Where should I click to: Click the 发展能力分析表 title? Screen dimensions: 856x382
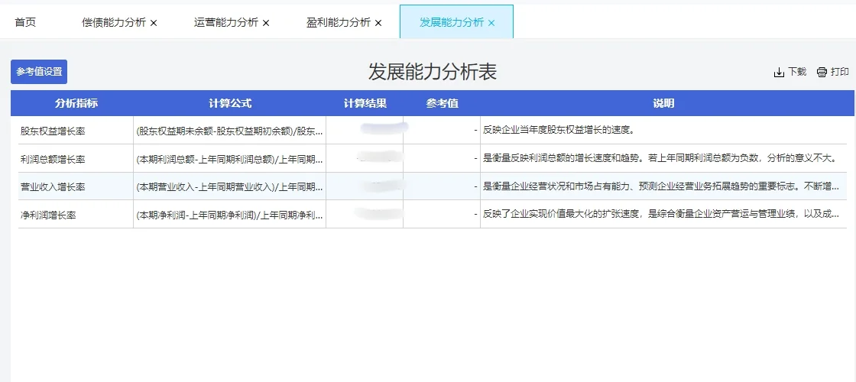pyautogui.click(x=433, y=72)
